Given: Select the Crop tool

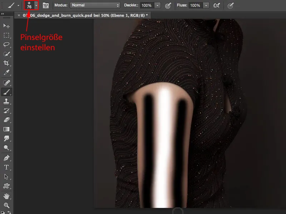Looking at the screenshot, I should coord(6,63).
